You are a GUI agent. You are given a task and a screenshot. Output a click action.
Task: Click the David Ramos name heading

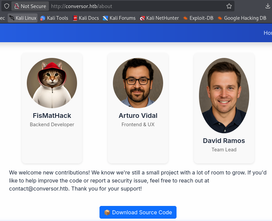(x=224, y=141)
